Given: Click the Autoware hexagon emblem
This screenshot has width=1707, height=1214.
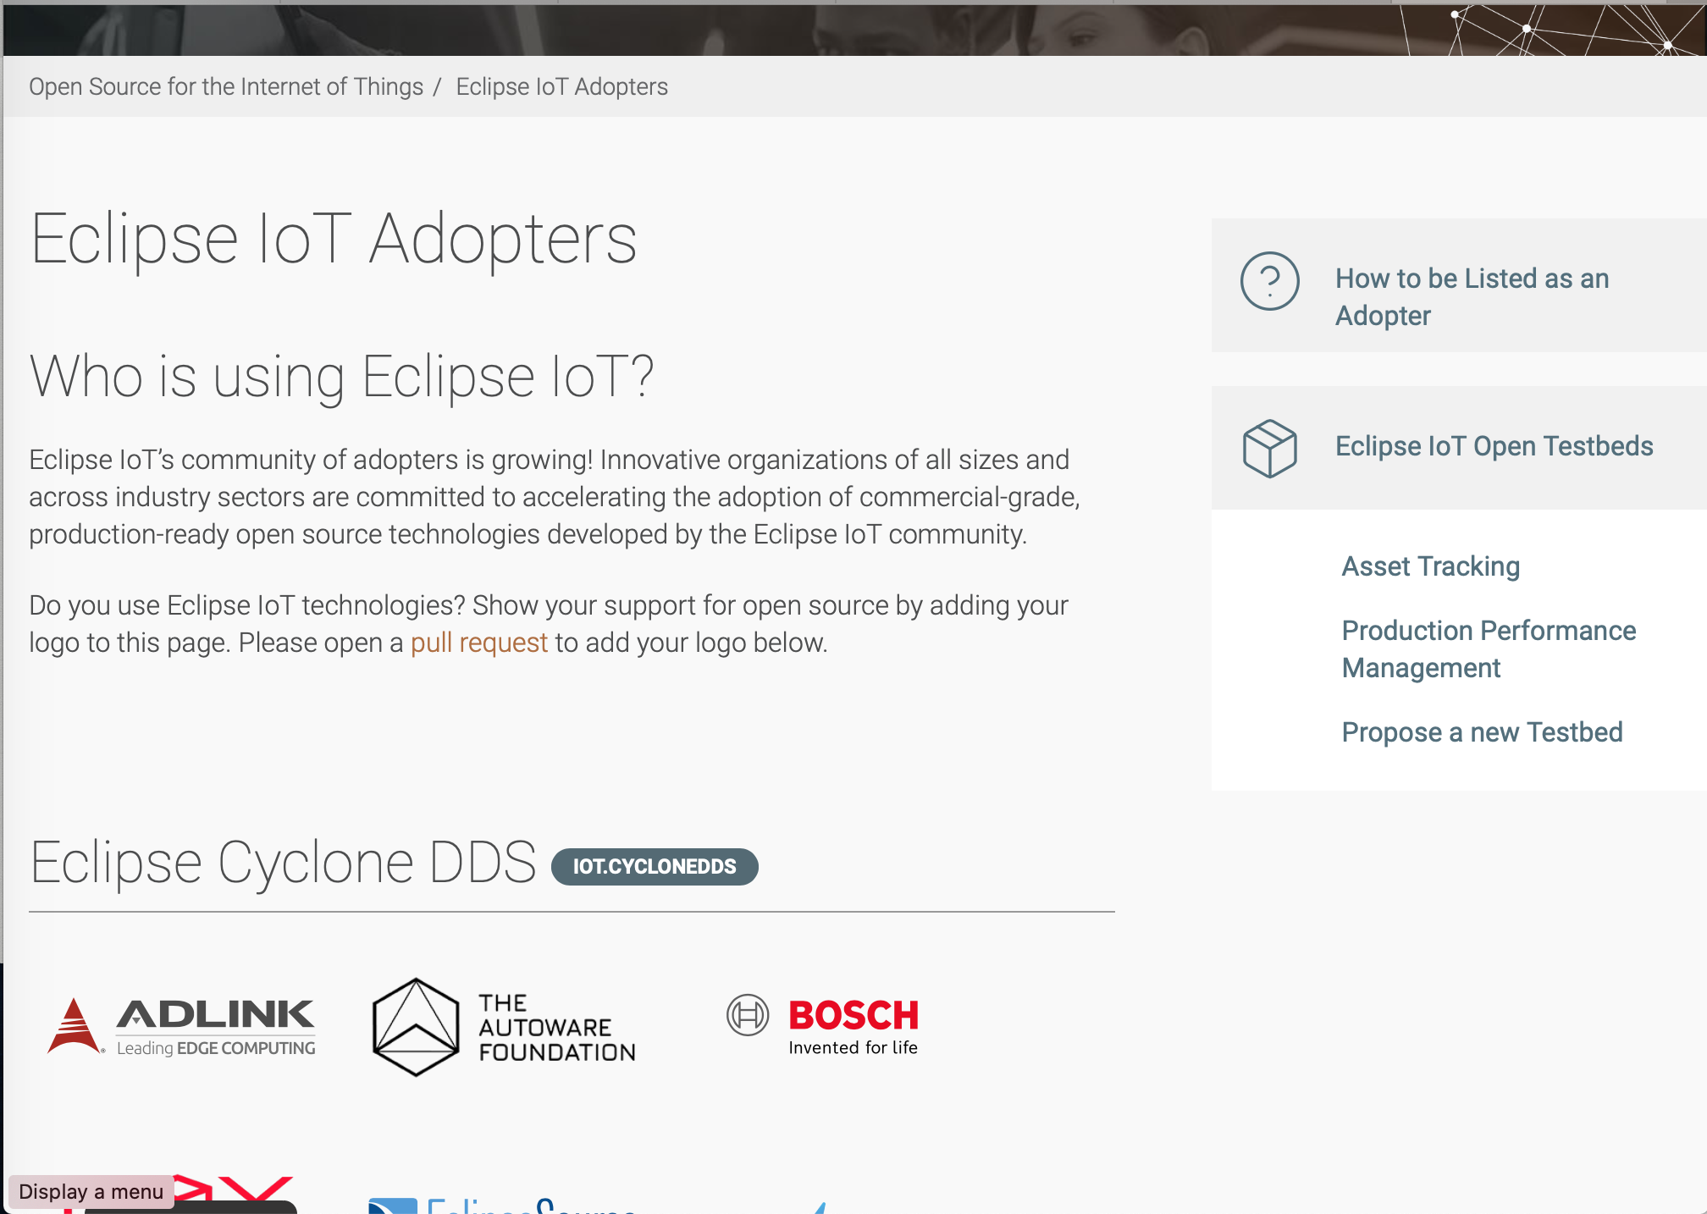Looking at the screenshot, I should 416,1027.
